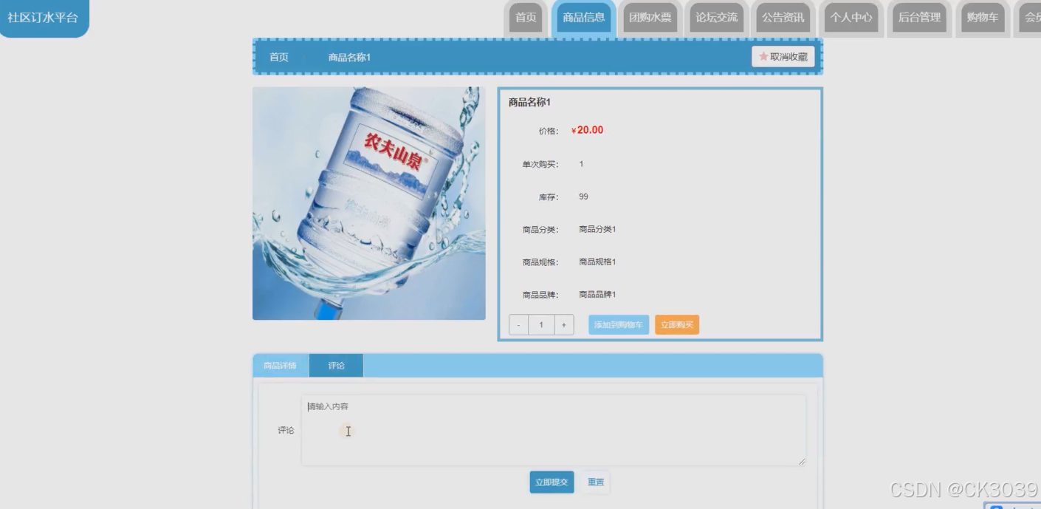The width and height of the screenshot is (1041, 509).
Task: Click inside the 评论 text area
Action: point(554,430)
